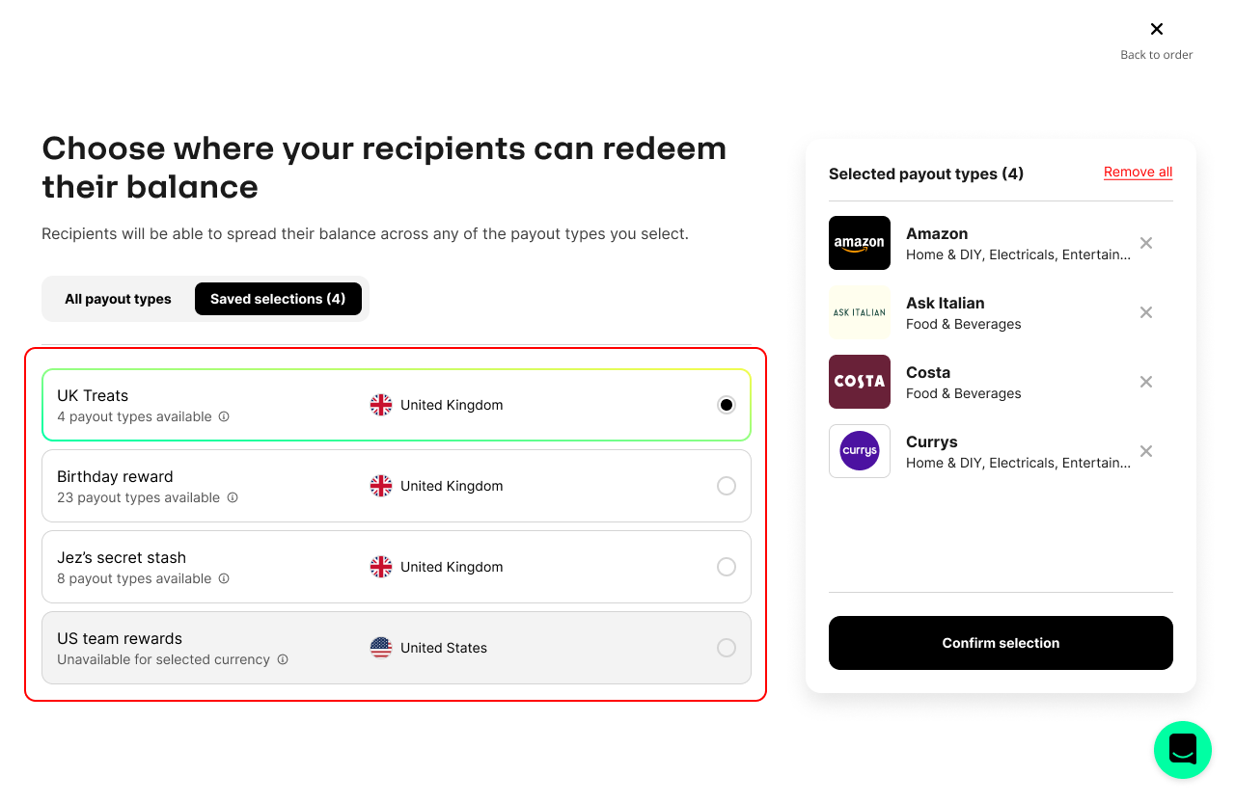Click info icon next to Jez's secret stash
The height and width of the screenshot is (802, 1235).
(x=224, y=579)
